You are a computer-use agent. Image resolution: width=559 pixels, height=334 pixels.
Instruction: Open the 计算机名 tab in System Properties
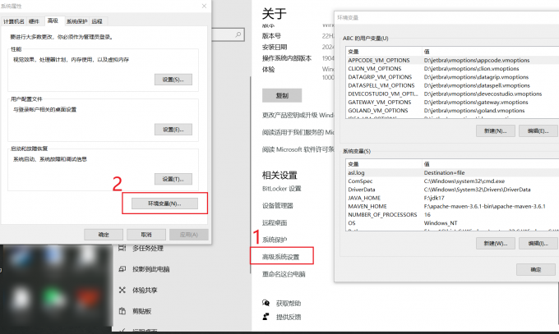[x=13, y=21]
